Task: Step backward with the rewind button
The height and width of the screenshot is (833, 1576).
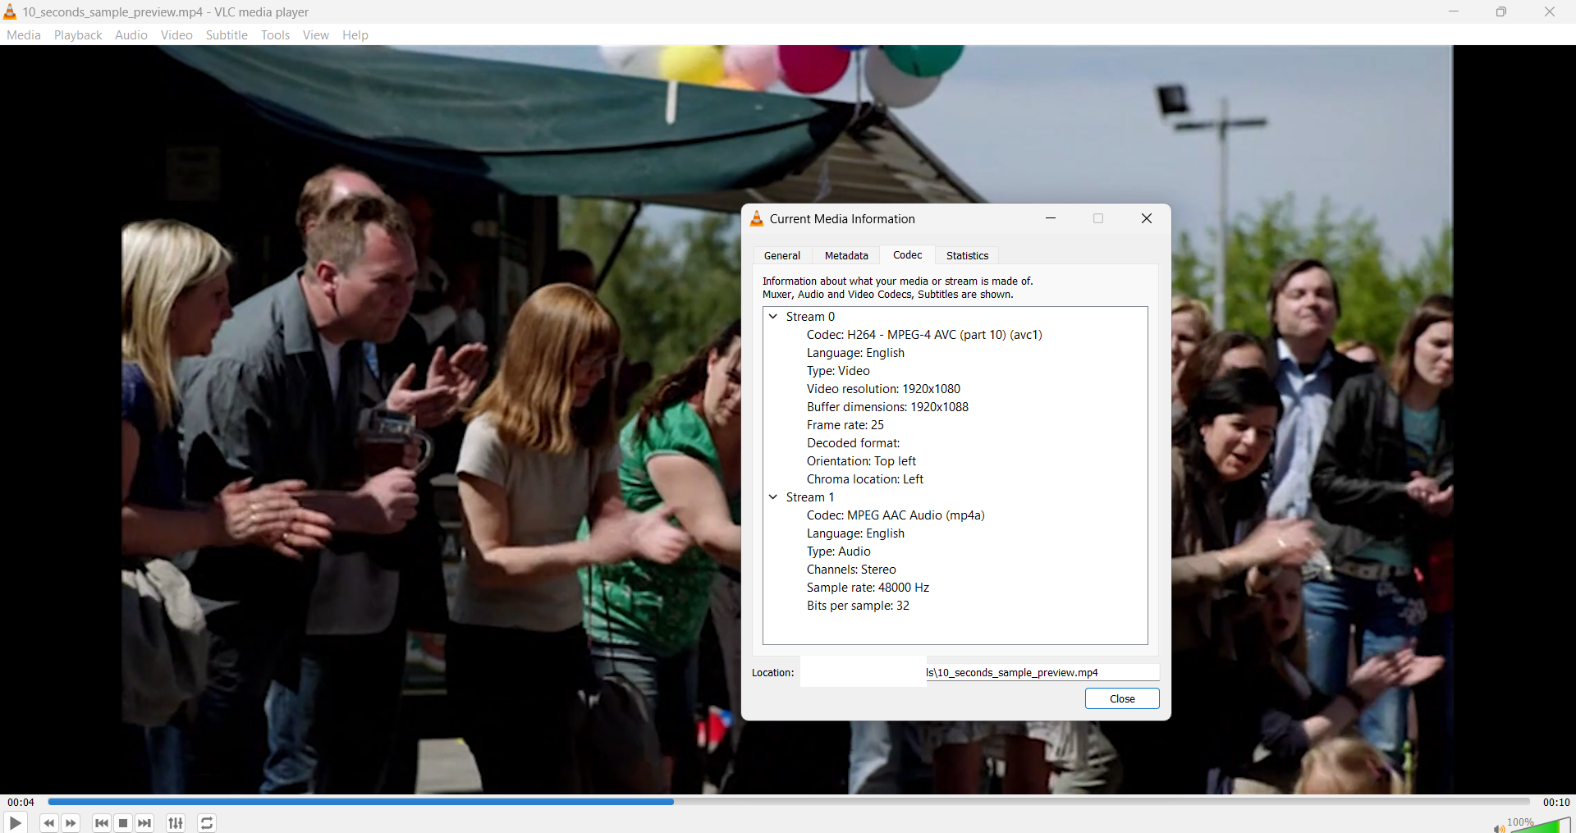Action: tap(49, 823)
